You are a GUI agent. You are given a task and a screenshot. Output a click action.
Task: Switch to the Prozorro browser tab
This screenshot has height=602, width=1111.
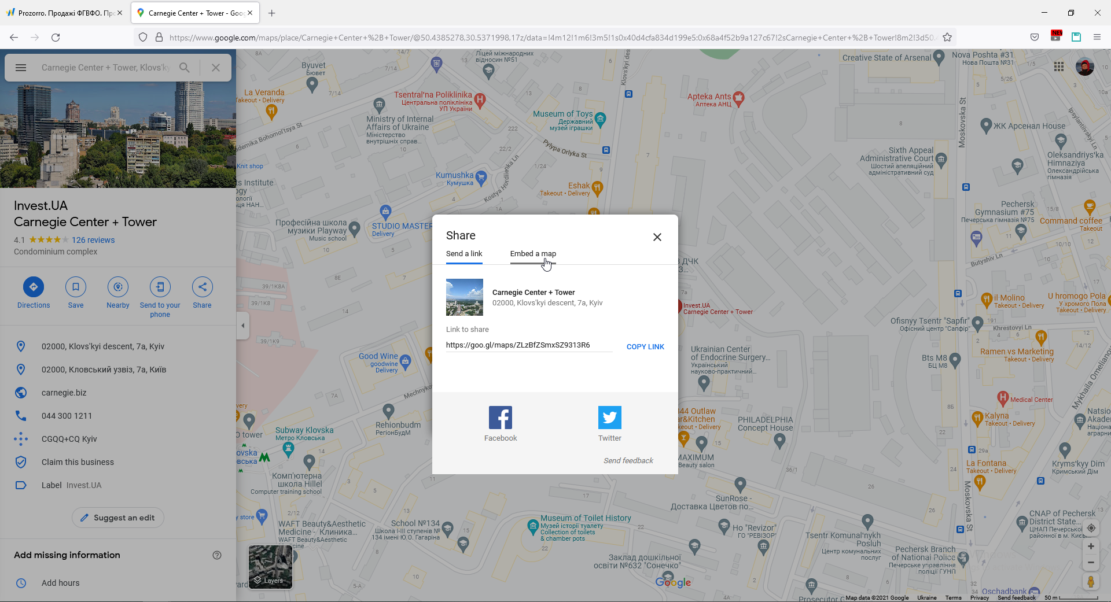tap(64, 13)
